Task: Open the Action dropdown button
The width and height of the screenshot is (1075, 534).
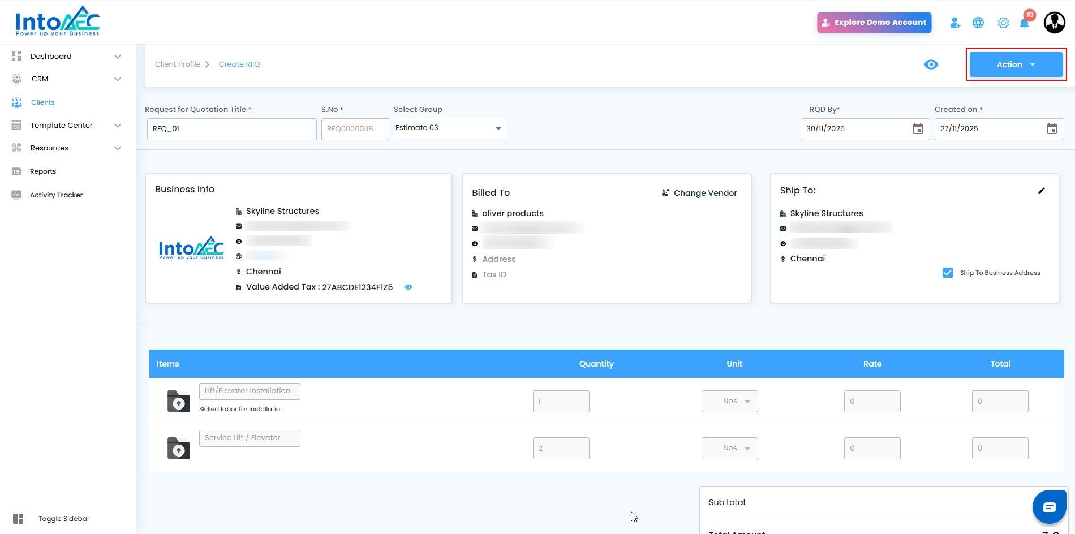Action: (1016, 64)
